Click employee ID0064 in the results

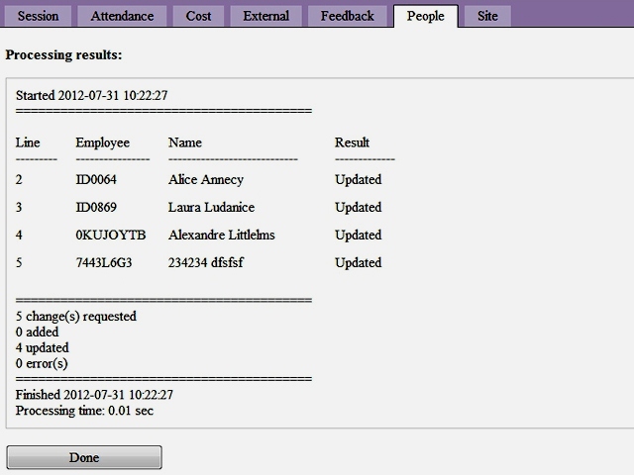pos(96,180)
